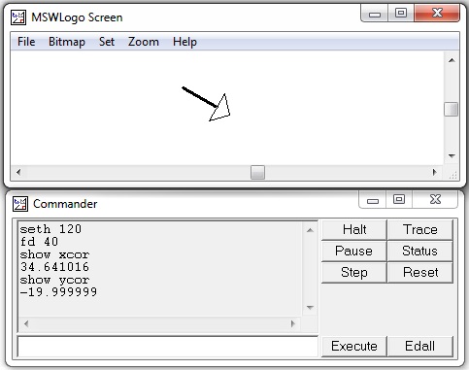This screenshot has height=370, width=469.
Task: Click MSWLogo Screen vertical scroll thumb
Action: click(452, 109)
